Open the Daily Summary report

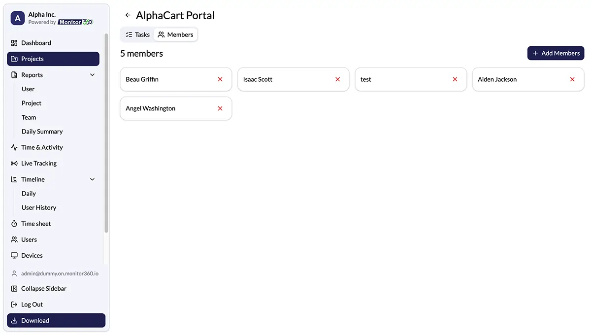pyautogui.click(x=42, y=131)
